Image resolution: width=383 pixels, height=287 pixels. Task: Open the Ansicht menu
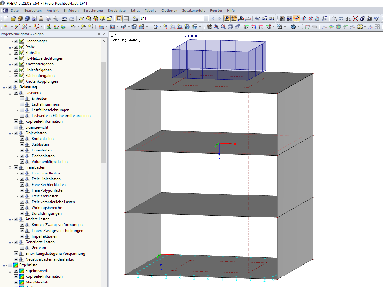coord(53,11)
